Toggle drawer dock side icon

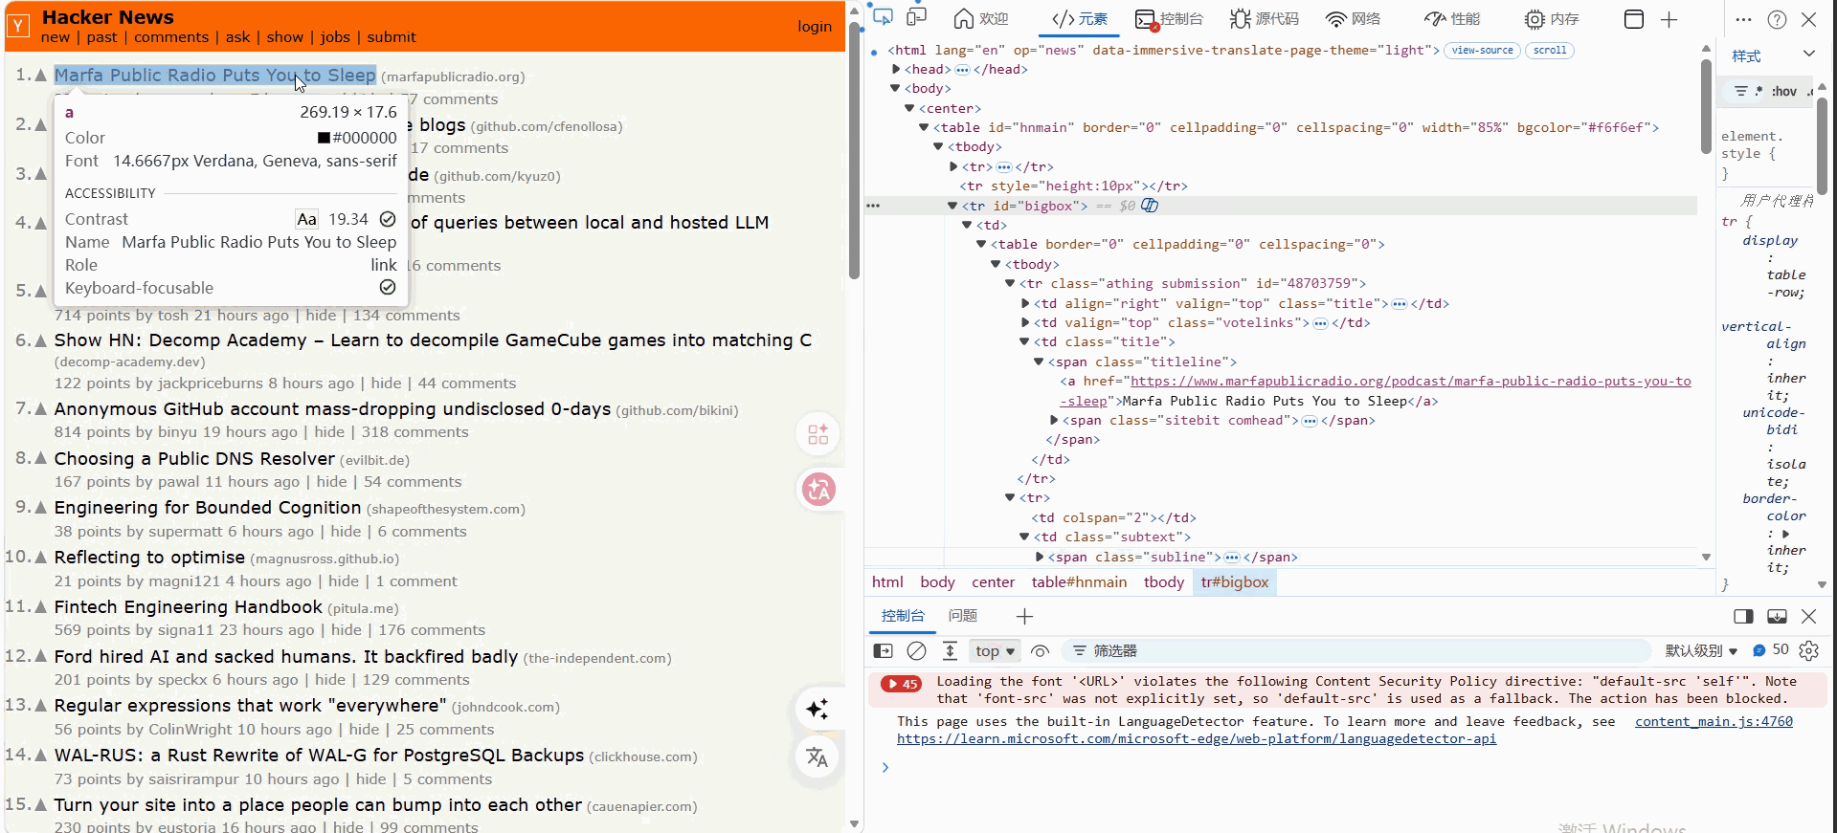click(1743, 617)
